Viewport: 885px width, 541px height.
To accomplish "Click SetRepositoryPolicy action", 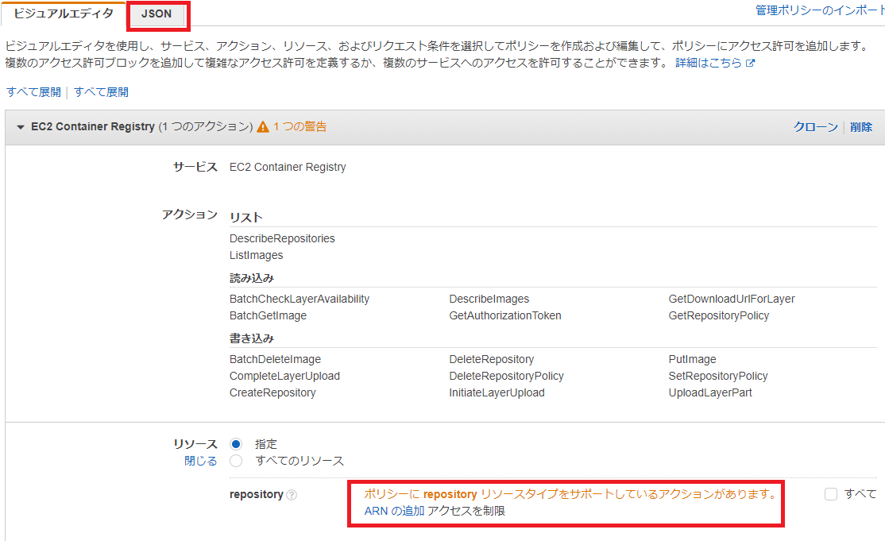I will 718,376.
